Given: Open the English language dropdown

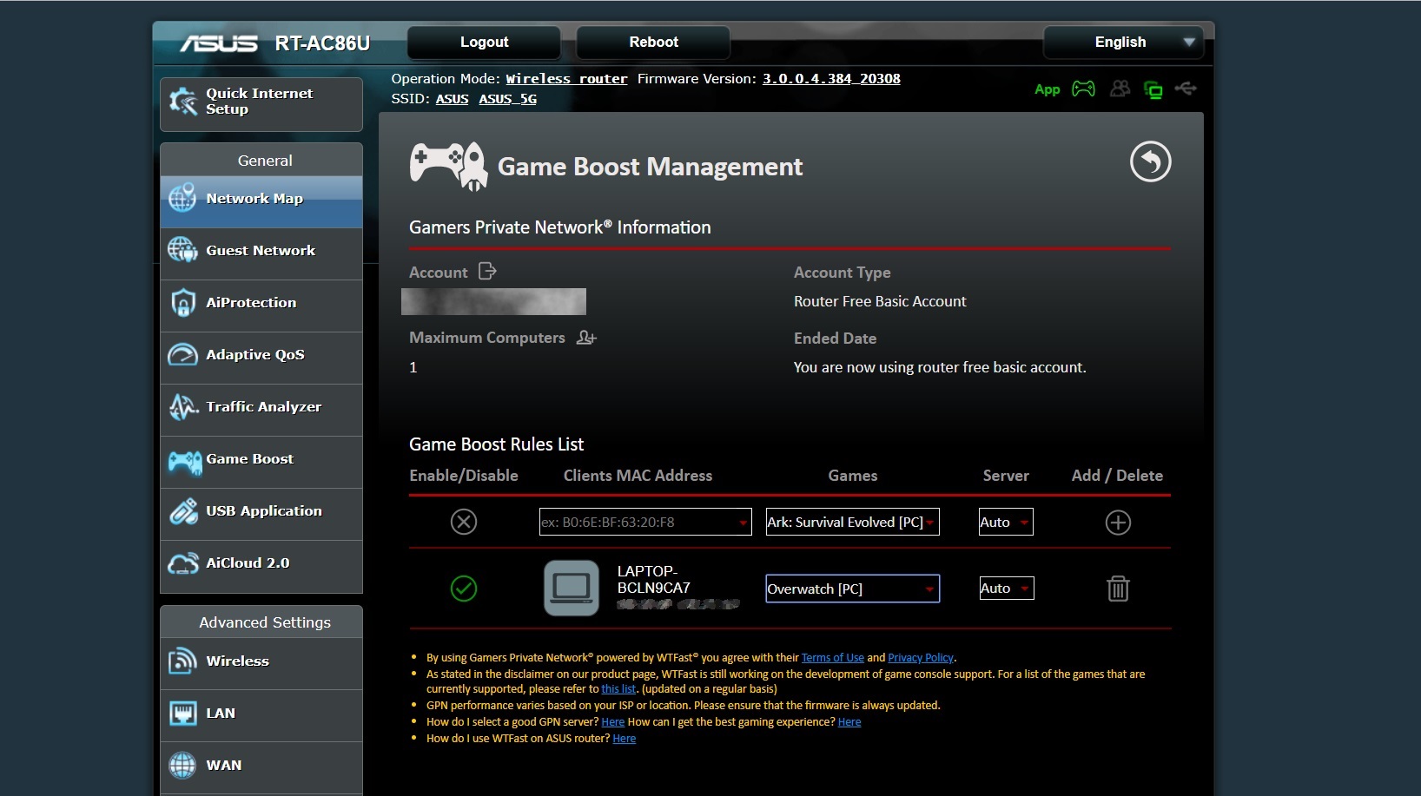Looking at the screenshot, I should (1123, 42).
